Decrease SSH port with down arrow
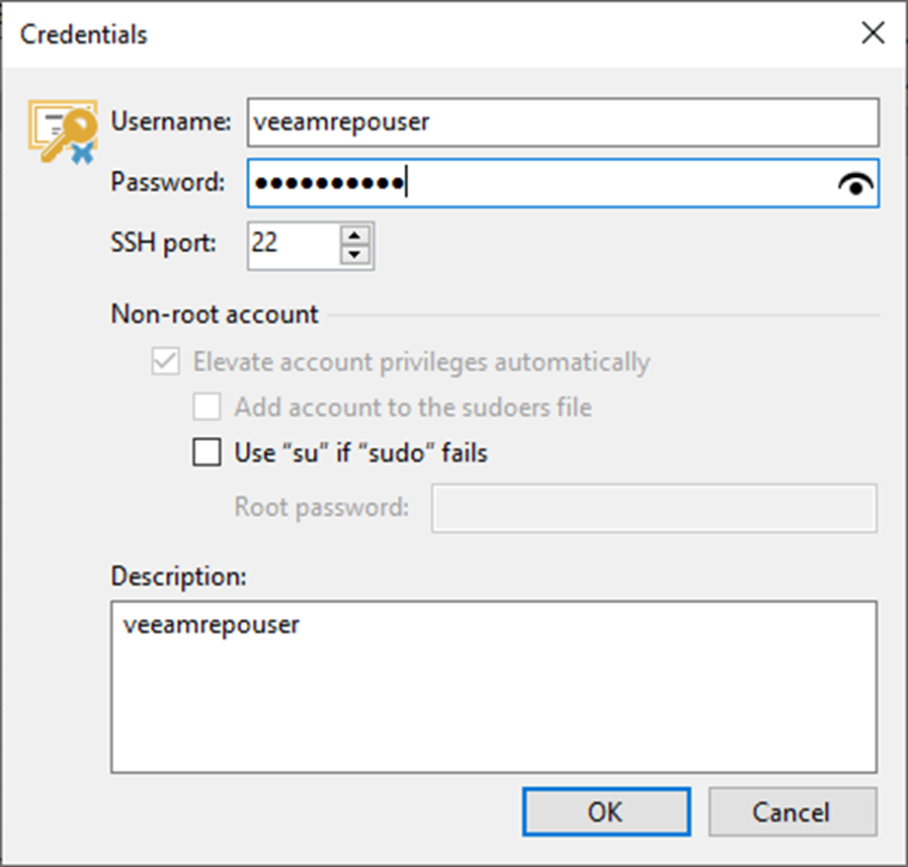Image resolution: width=908 pixels, height=867 pixels. 356,254
